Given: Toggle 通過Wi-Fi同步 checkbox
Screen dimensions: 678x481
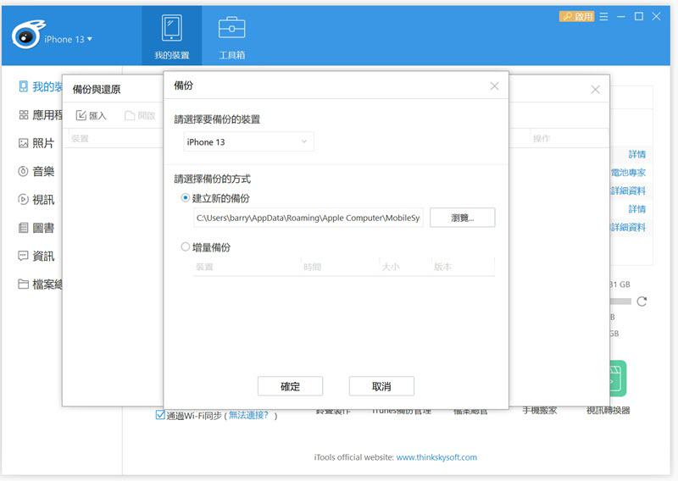Looking at the screenshot, I should pyautogui.click(x=160, y=415).
